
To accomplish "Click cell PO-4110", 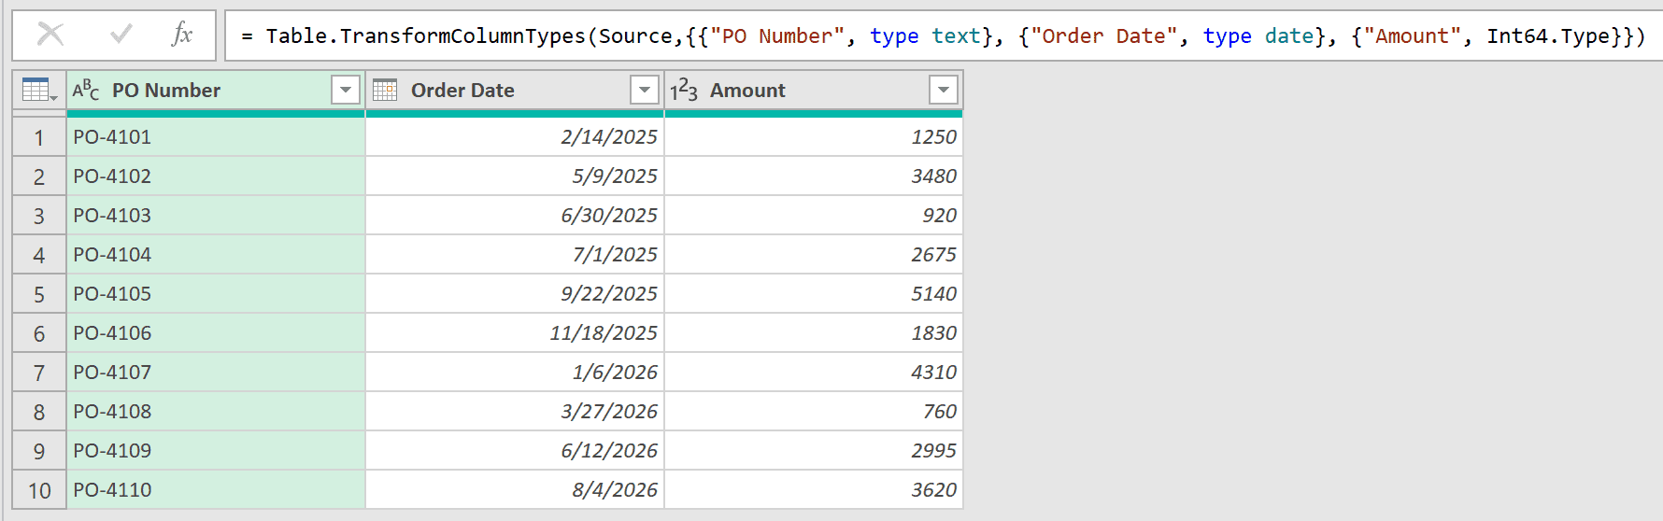I will click(x=216, y=490).
